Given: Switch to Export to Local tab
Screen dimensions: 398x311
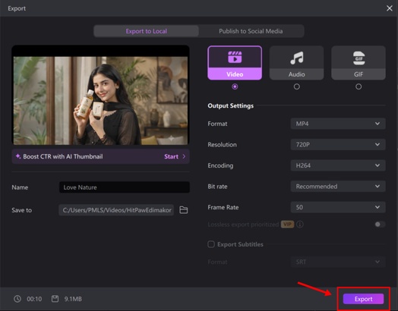Looking at the screenshot, I should pos(146,31).
